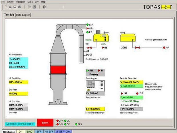Click the red Reset button
The width and height of the screenshot is (177, 133).
45,123
